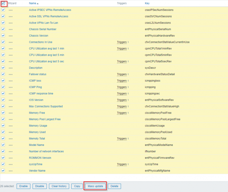Screen dimensions: 228x192
Task: Uncheck the Model Name row checkbox
Action: click(x=3, y=145)
